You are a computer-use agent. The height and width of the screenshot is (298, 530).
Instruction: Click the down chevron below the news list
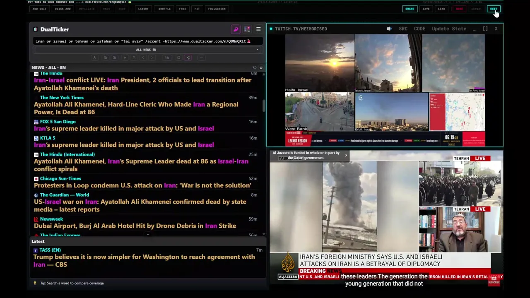(x=148, y=235)
